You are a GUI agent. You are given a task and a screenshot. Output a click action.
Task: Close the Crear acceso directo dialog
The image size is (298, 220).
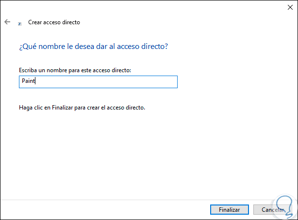coord(286,7)
